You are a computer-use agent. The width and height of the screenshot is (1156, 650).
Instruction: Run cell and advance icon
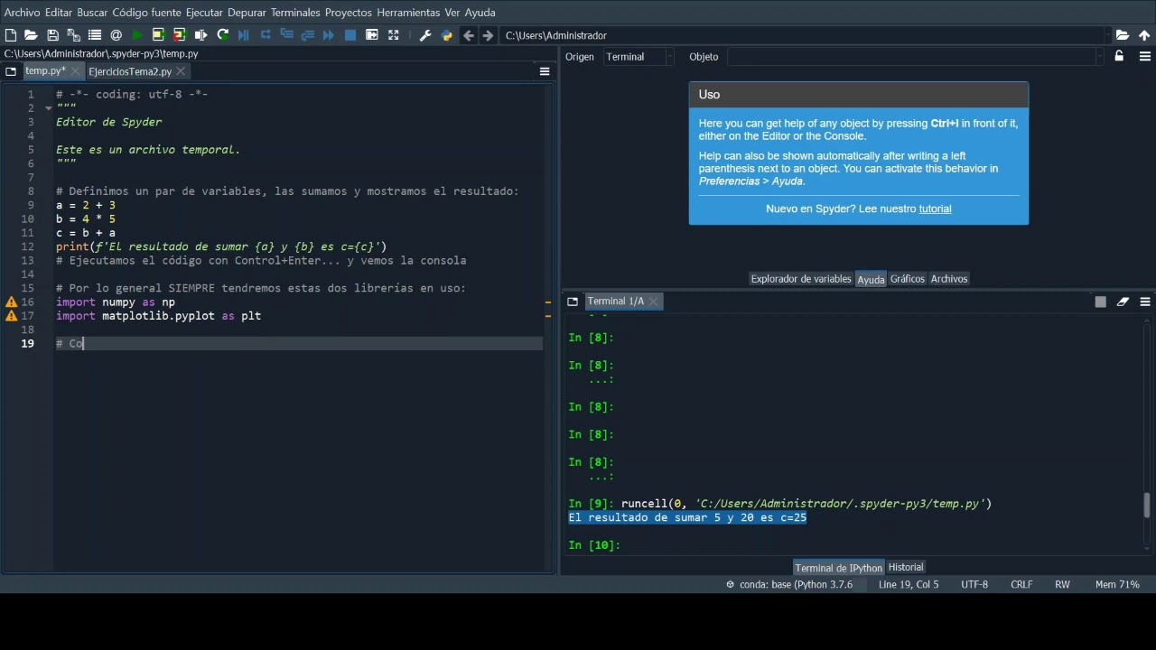(x=179, y=35)
